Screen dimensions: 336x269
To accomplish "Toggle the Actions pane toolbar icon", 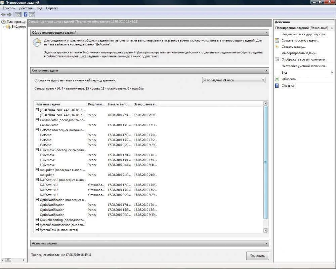I will (x=32, y=14).
